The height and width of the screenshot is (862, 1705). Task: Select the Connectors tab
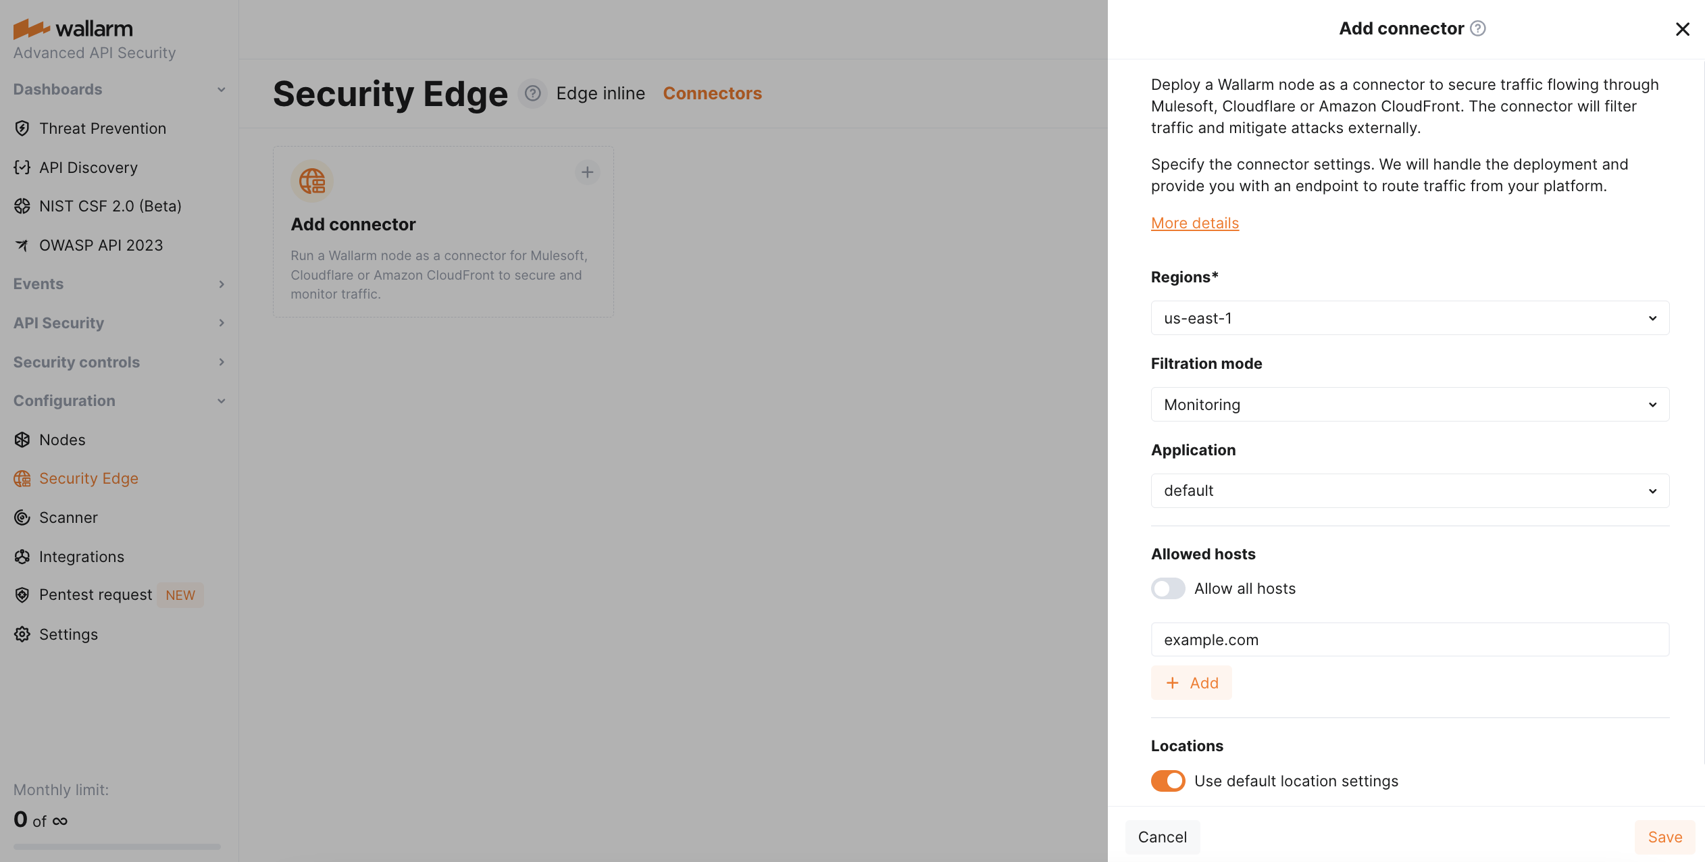[x=712, y=93]
